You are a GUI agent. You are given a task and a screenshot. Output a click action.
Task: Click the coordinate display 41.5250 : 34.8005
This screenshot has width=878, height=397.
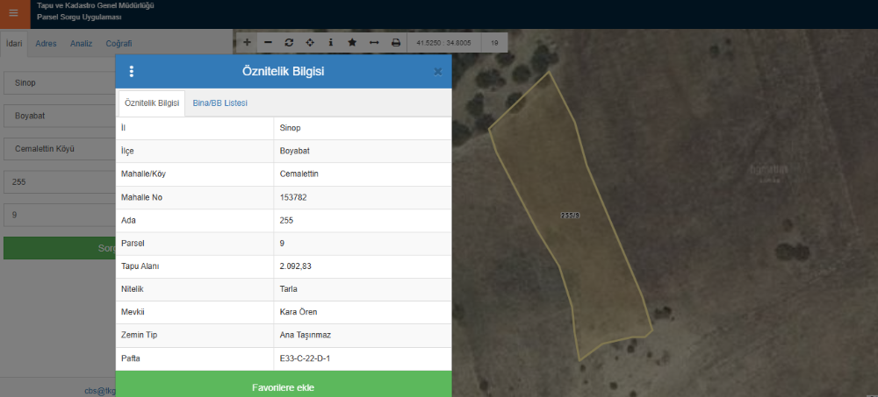click(443, 42)
